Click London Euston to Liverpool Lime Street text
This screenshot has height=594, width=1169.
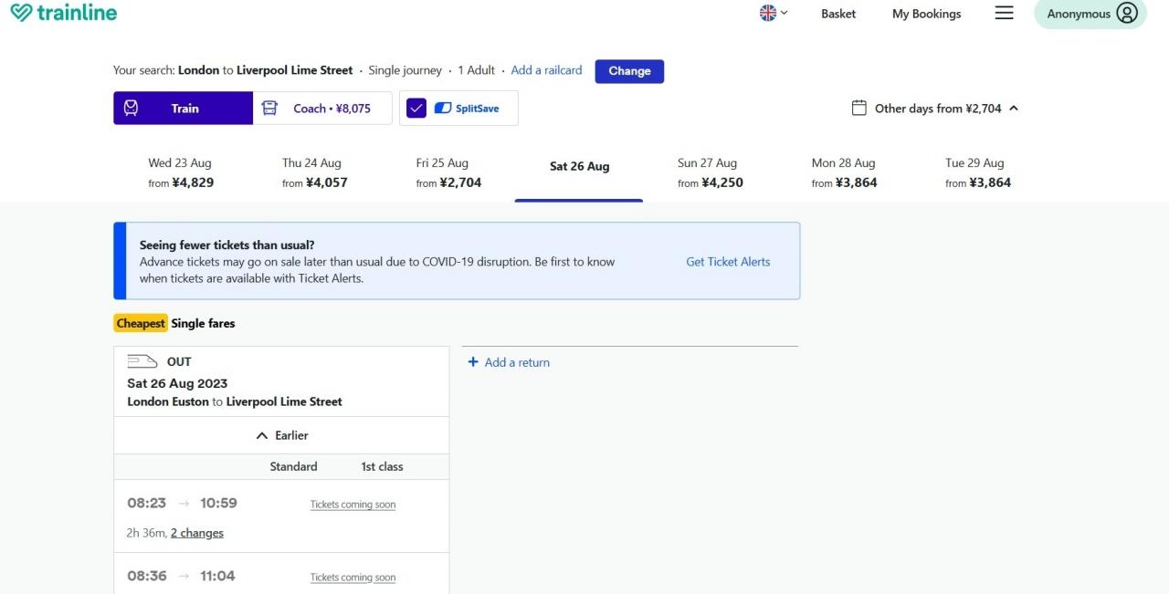pos(235,401)
